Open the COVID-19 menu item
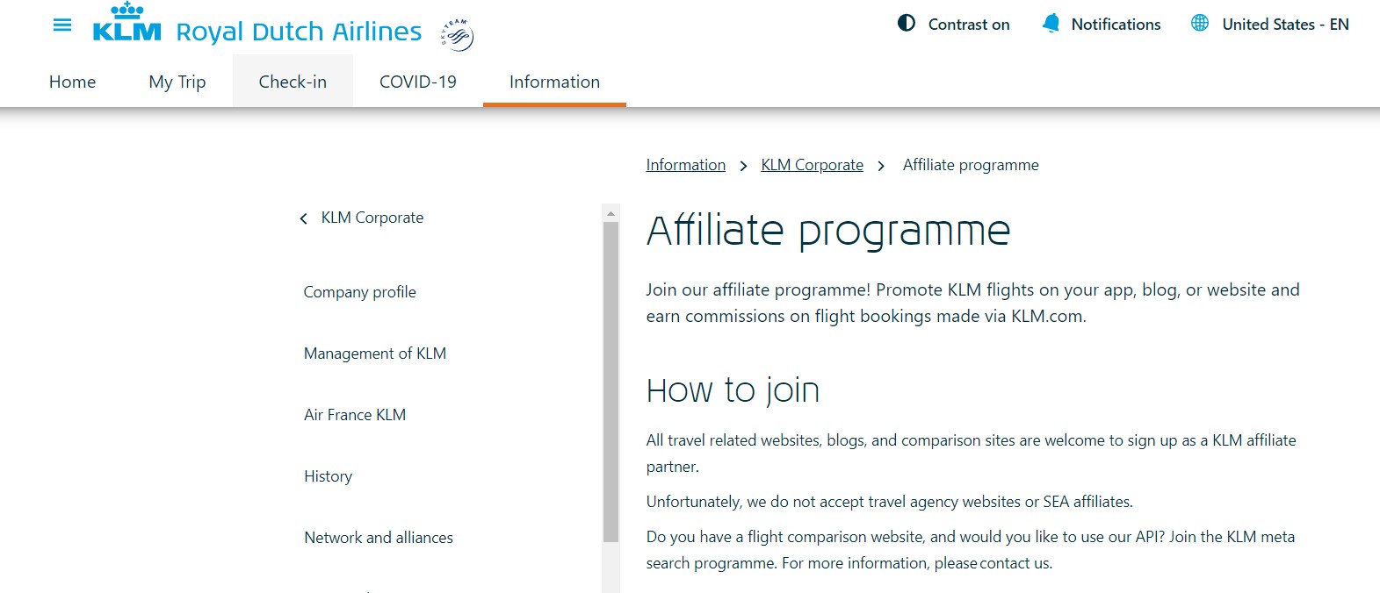Screen dimensions: 1380x593 pyautogui.click(x=417, y=82)
